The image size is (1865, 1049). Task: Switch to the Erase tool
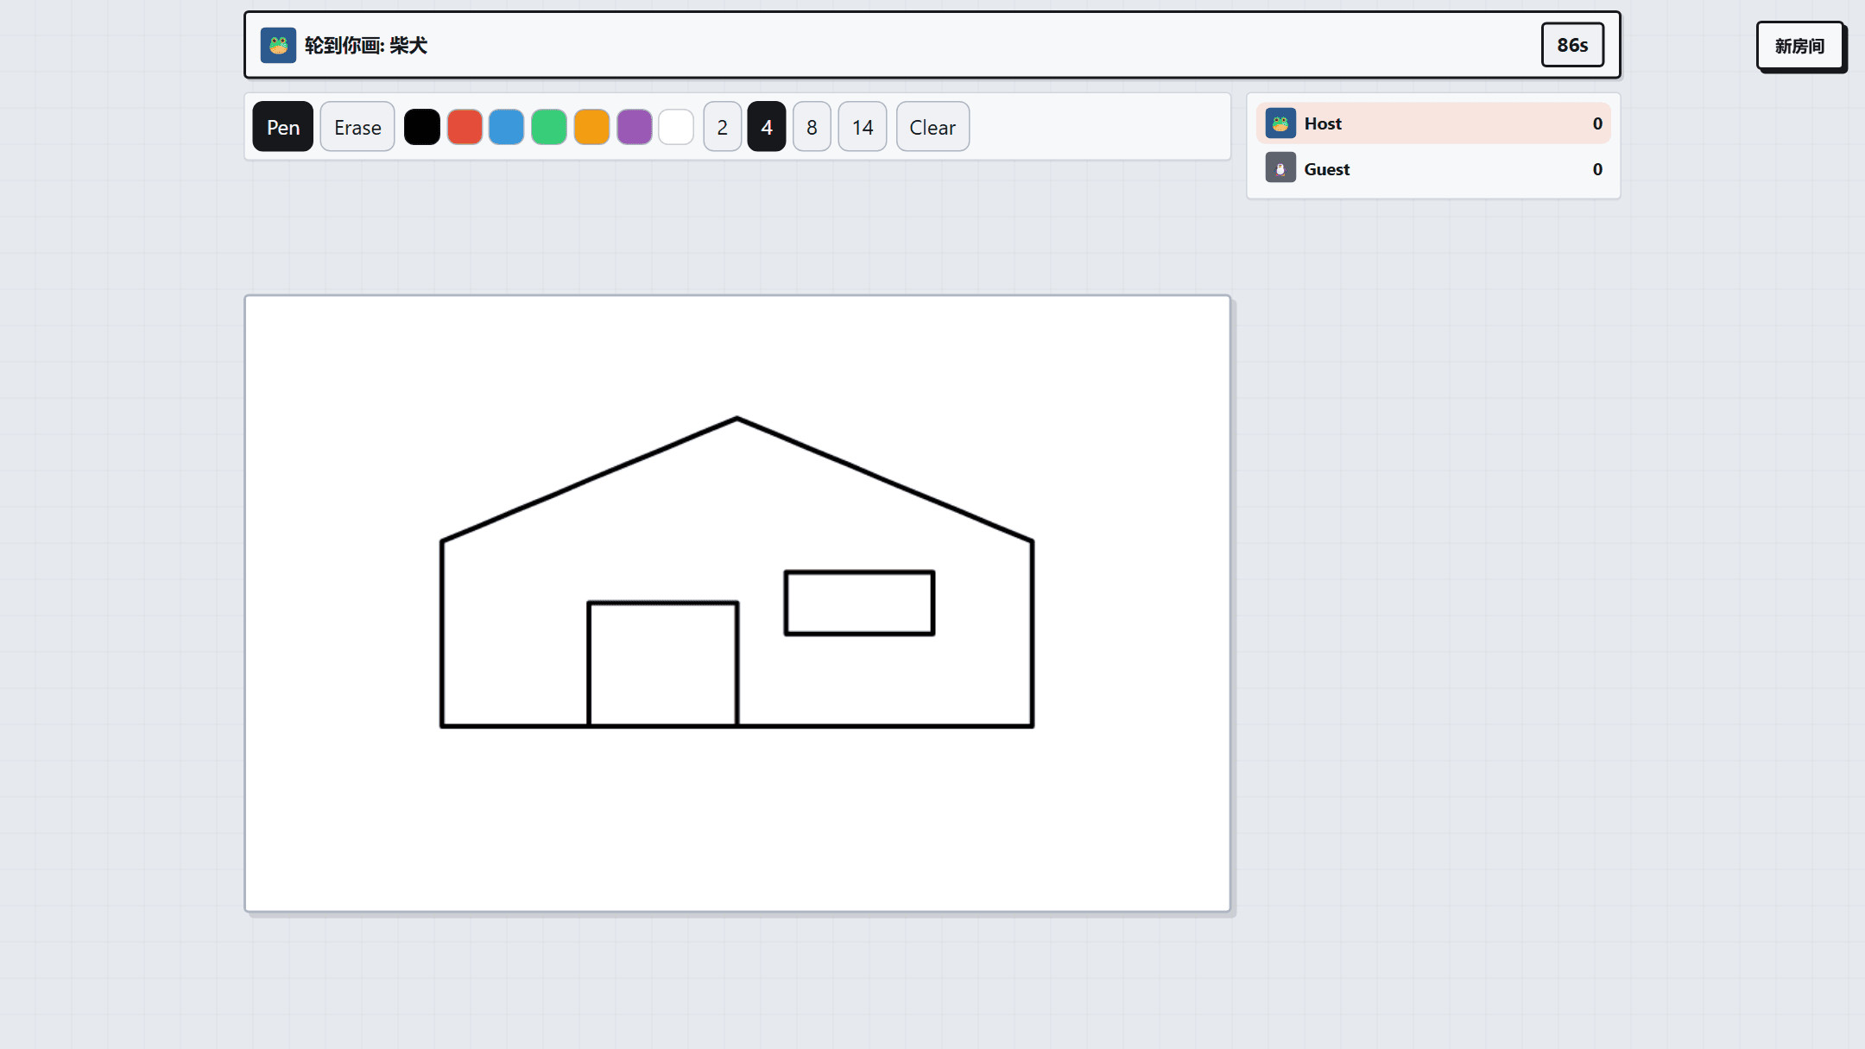[357, 127]
